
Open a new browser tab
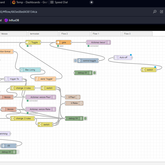[92, 2]
